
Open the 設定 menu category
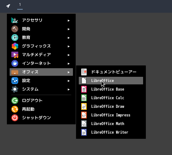click(41, 81)
